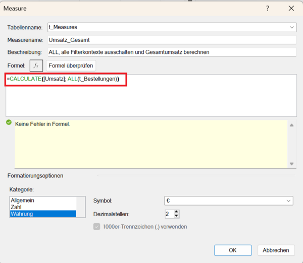Expand the Tabellenname dropdown
The height and width of the screenshot is (263, 303).
[x=292, y=27]
